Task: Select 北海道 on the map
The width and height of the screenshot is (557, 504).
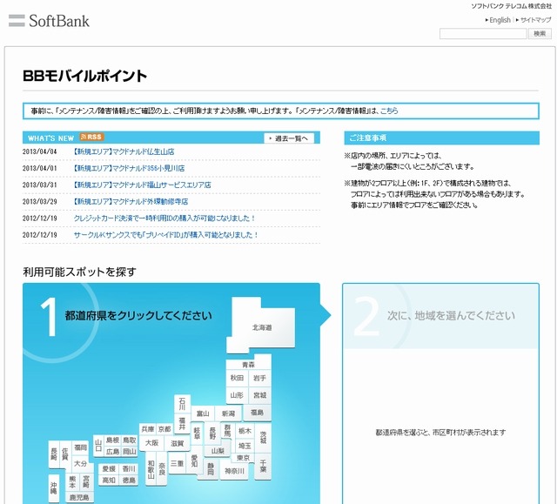Action: [x=262, y=327]
